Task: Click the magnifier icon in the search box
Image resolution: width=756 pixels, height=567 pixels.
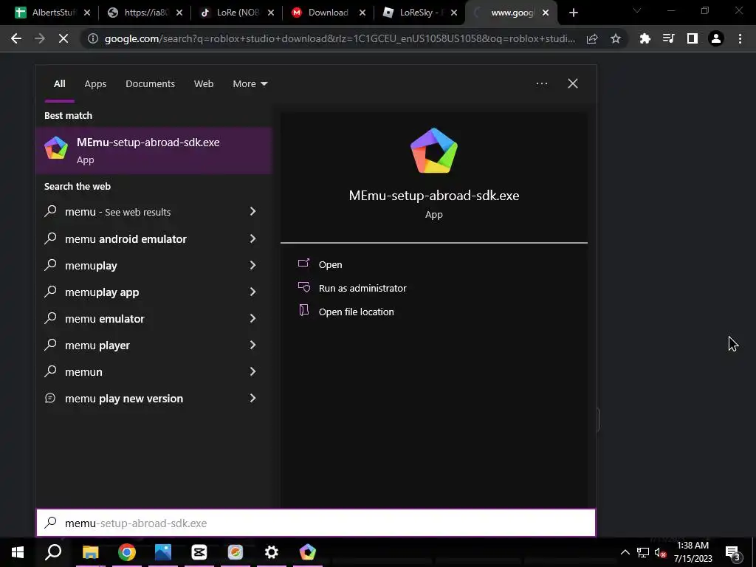Action: tap(51, 523)
